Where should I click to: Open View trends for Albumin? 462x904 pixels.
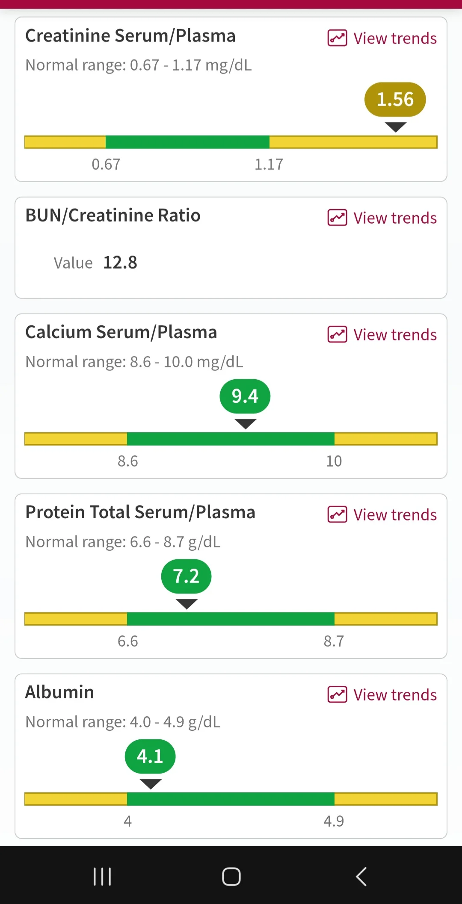click(395, 695)
